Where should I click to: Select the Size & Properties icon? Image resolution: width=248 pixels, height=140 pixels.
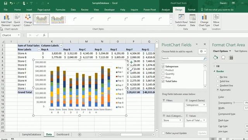pyautogui.click(x=231, y=58)
